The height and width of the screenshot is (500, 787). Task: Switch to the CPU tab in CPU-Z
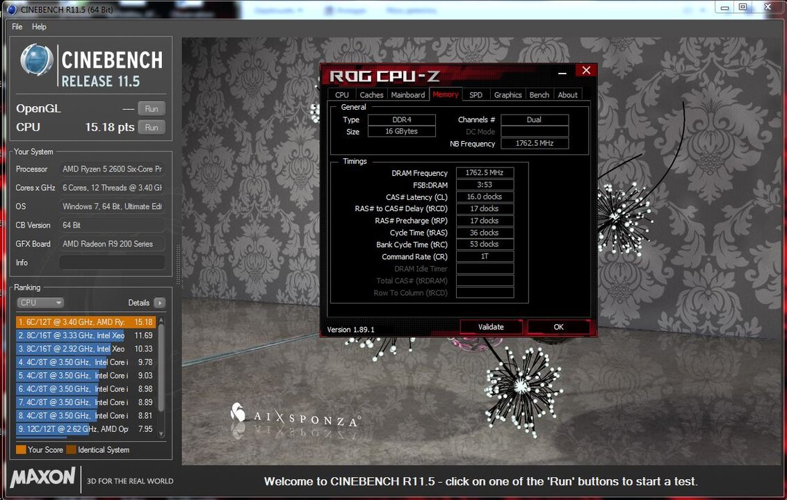click(342, 94)
